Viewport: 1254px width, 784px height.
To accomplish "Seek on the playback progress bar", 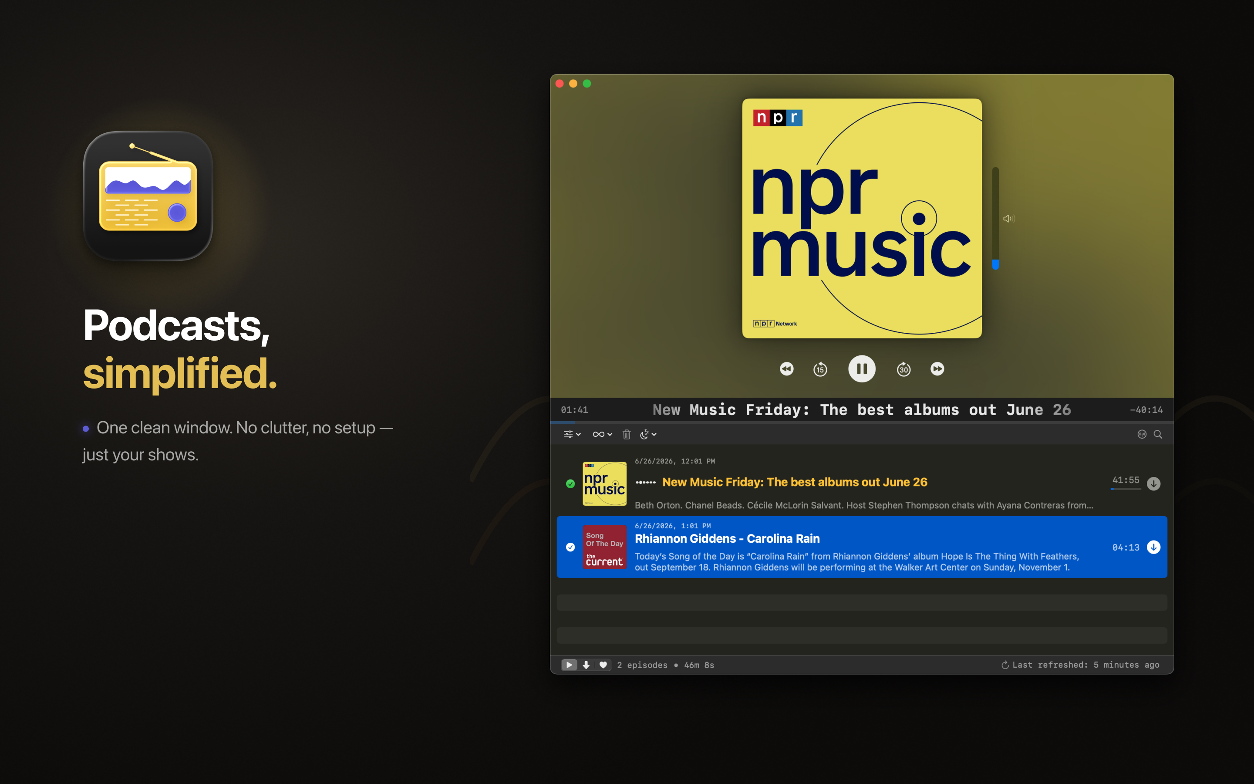I will pos(862,422).
